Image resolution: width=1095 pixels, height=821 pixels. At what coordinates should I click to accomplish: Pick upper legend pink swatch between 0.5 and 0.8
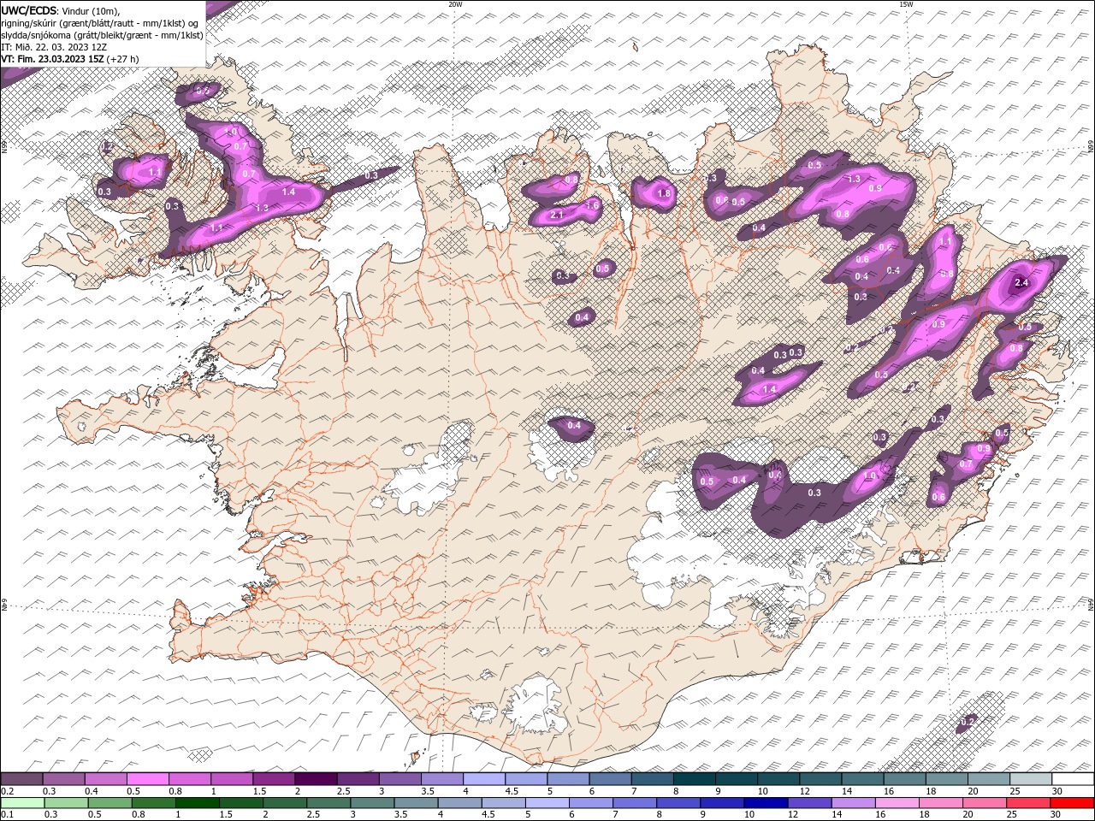[147, 778]
